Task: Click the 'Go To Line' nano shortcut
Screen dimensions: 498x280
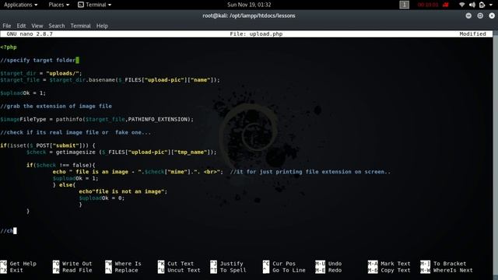Action: click(284, 270)
